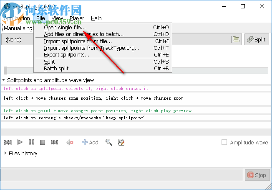
Task: Select Split in the File menu
Action: point(103,62)
